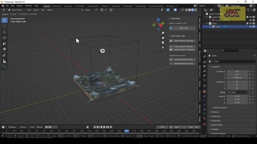Expand the Motion Paths panel
Image resolution: width=257 pixels, height=144 pixels.
pyautogui.click(x=216, y=125)
